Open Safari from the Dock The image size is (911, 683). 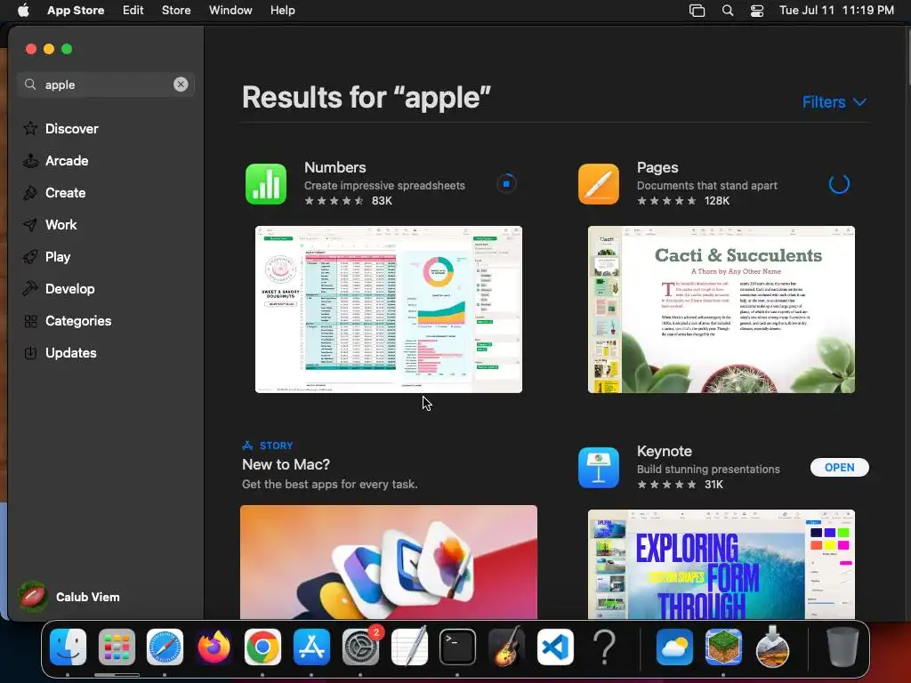click(165, 647)
